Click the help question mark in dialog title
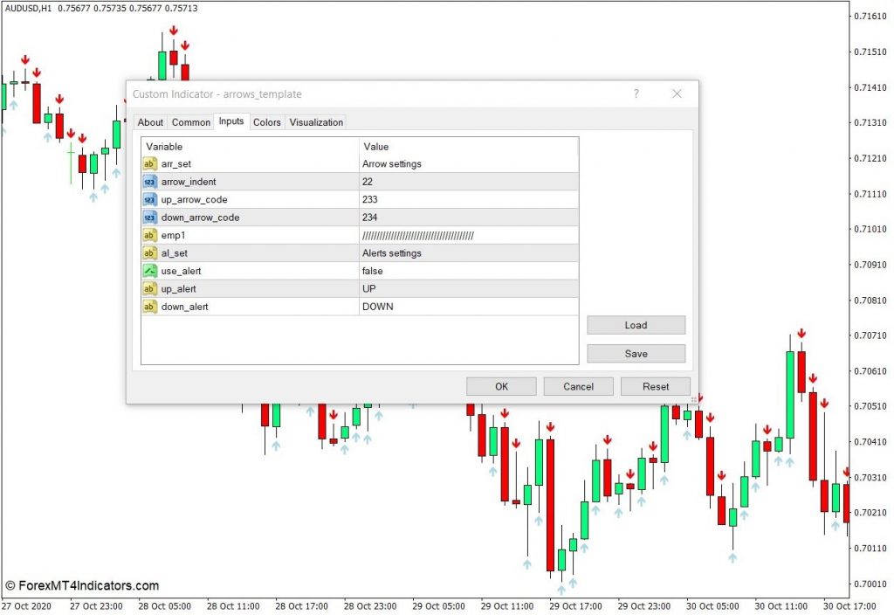The image size is (894, 615). tap(636, 93)
